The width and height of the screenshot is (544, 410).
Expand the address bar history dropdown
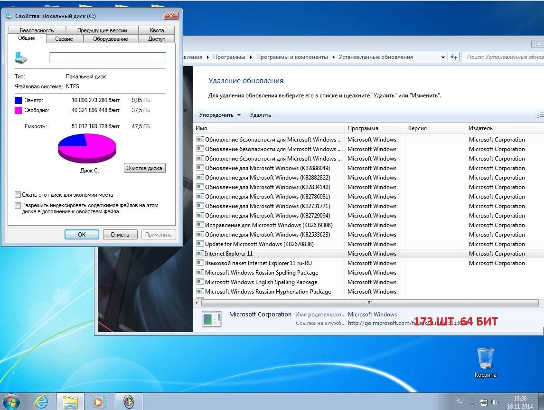443,57
